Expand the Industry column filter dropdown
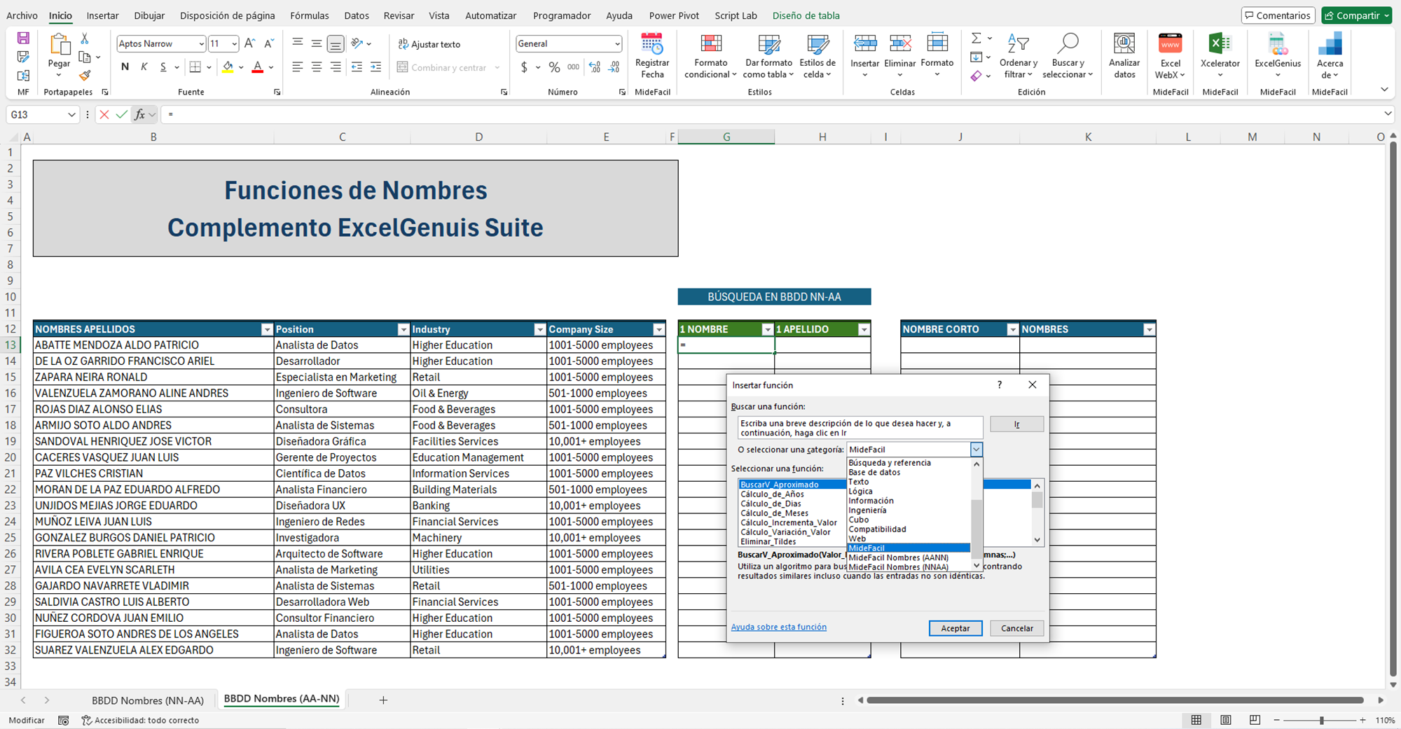1401x729 pixels. tap(539, 329)
